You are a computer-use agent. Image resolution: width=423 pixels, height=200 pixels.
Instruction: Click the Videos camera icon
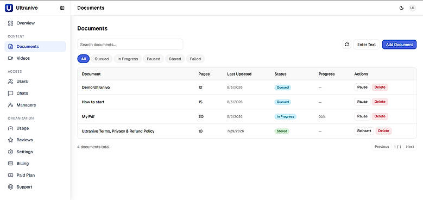[10, 58]
